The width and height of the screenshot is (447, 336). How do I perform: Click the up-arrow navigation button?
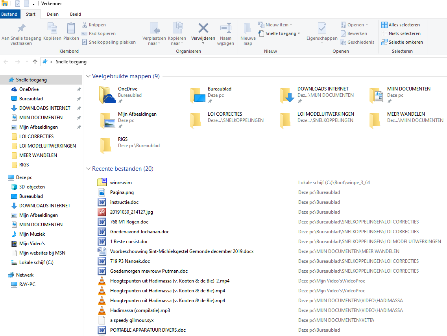pos(35,62)
